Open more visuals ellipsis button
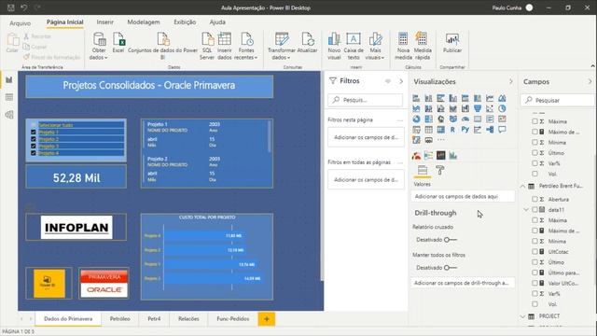597x336 pixels. click(x=441, y=140)
